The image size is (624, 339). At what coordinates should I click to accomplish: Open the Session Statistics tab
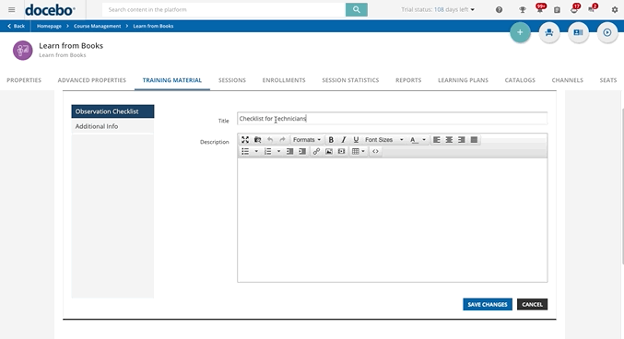pyautogui.click(x=350, y=80)
